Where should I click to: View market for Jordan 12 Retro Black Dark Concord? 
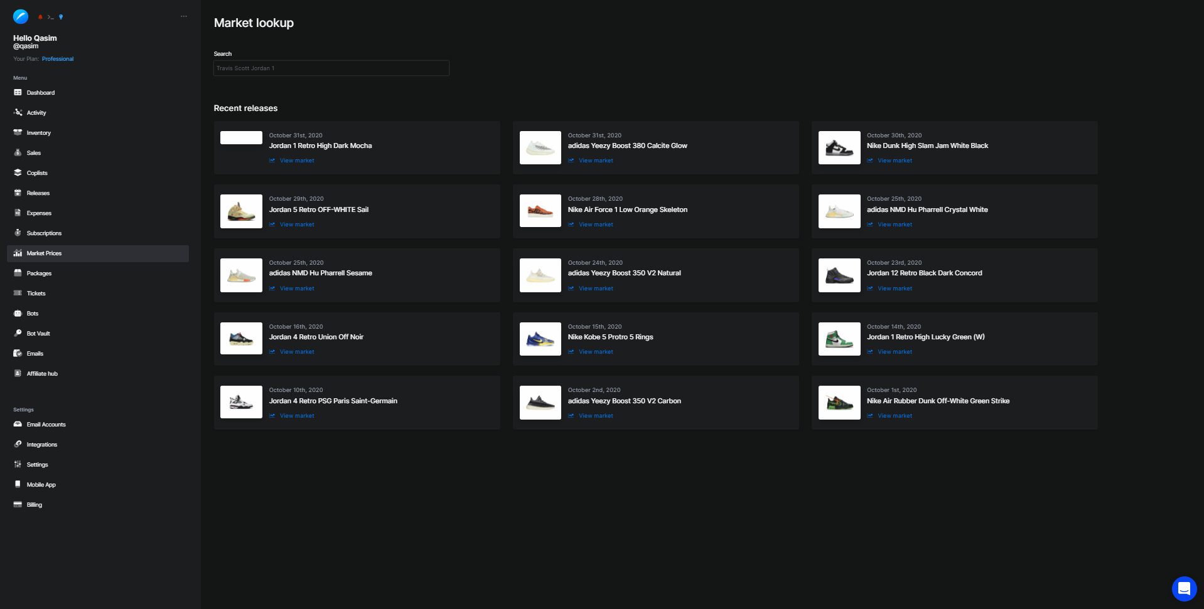[x=895, y=289]
